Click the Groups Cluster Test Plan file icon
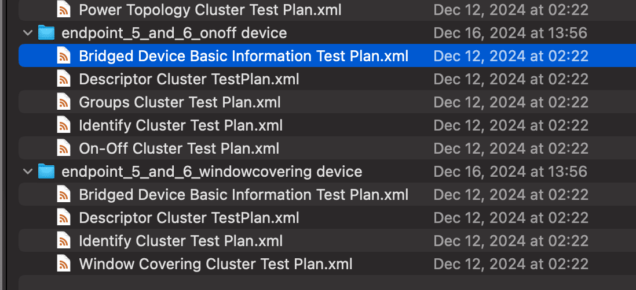 (64, 102)
